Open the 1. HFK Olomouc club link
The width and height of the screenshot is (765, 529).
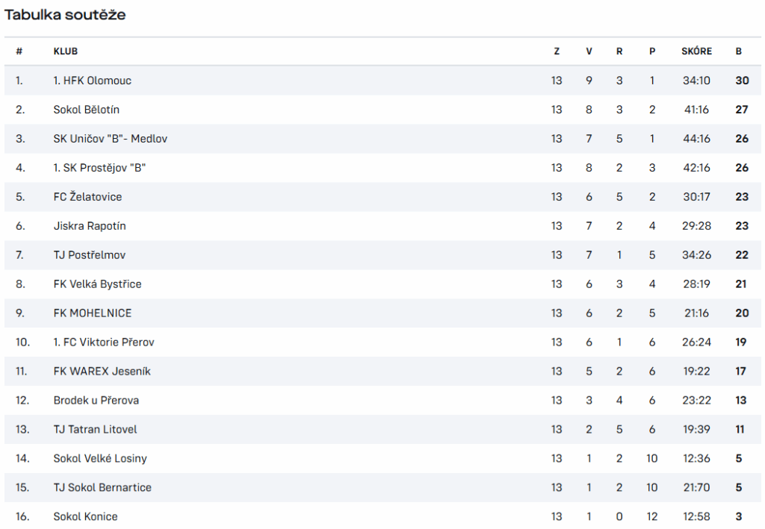(92, 81)
